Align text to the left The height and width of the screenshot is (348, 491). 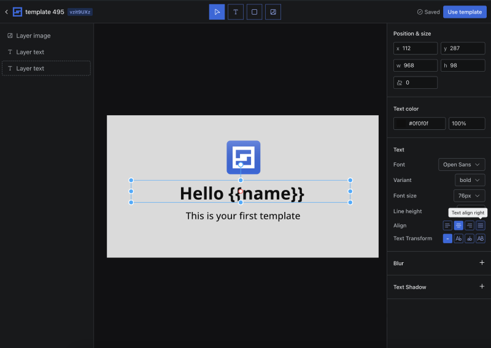coord(447,225)
